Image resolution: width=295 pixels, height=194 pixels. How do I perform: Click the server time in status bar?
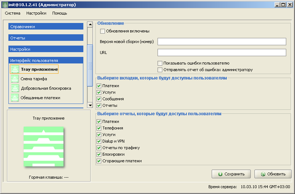265,187
